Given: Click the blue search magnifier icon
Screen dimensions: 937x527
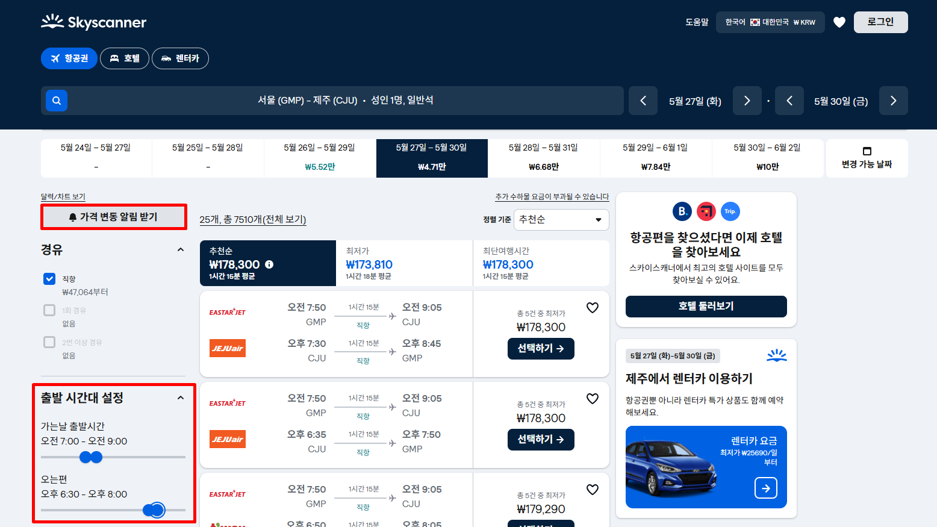Looking at the screenshot, I should [57, 101].
